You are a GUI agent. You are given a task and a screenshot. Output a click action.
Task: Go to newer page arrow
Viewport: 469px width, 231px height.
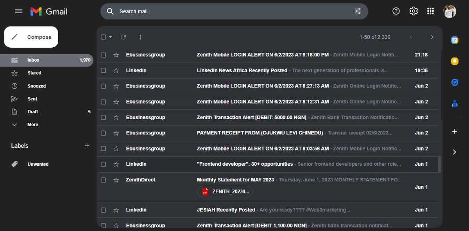coord(411,37)
